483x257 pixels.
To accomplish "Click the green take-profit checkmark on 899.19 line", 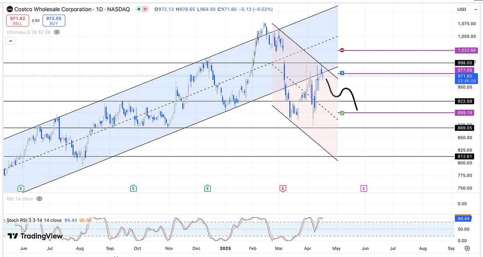I will pos(342,113).
